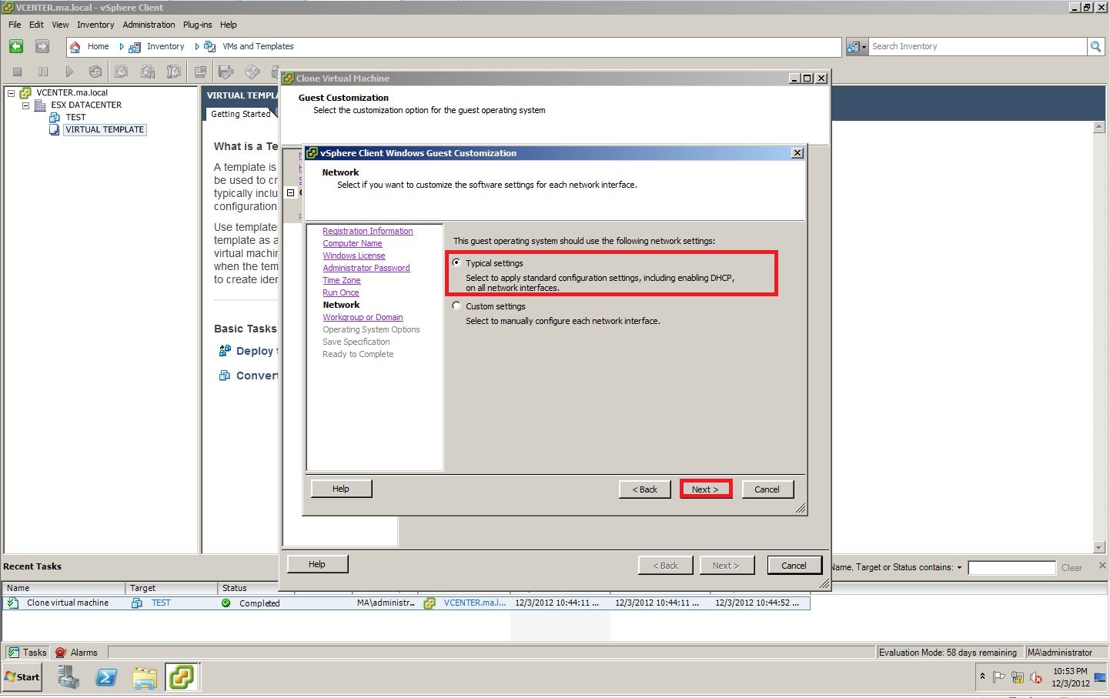Click the Search Inventory input field
The width and height of the screenshot is (1110, 698).
click(x=977, y=47)
